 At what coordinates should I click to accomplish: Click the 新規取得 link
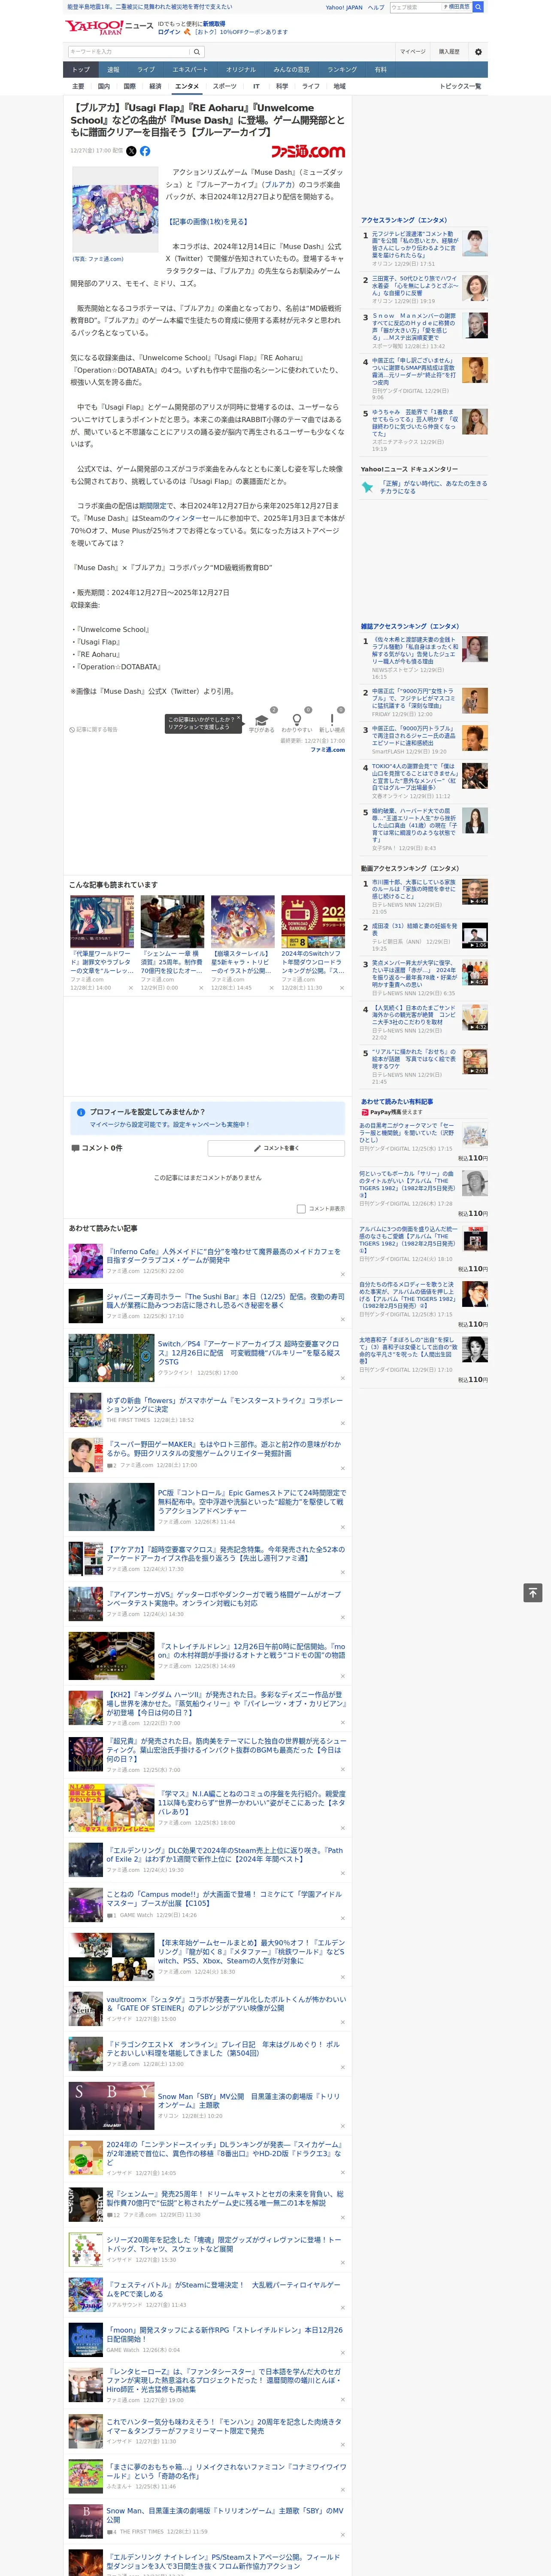click(214, 24)
